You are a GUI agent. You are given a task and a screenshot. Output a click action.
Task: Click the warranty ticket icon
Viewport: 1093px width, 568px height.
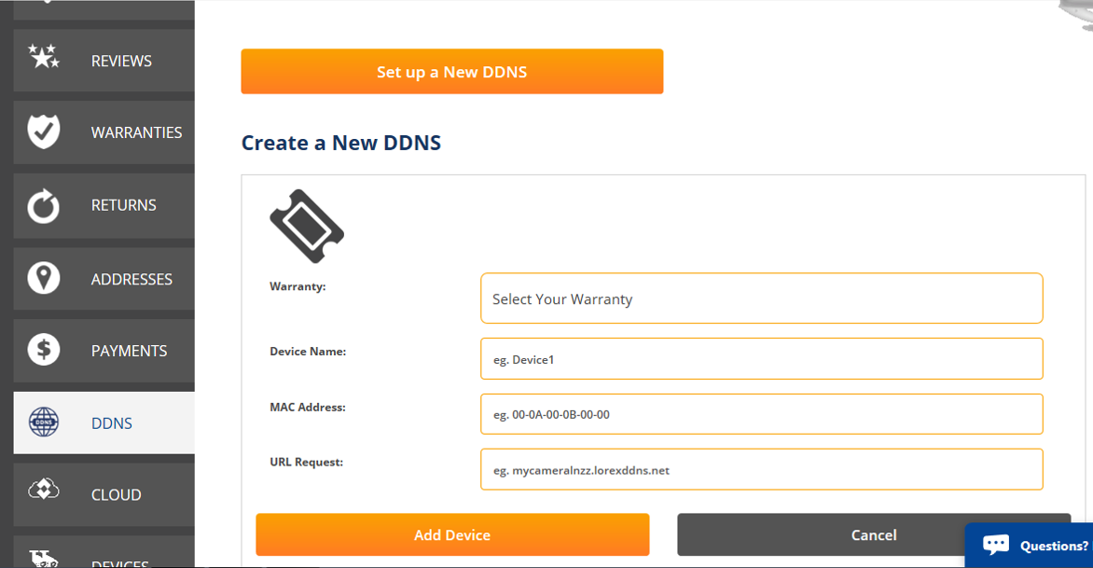307,227
